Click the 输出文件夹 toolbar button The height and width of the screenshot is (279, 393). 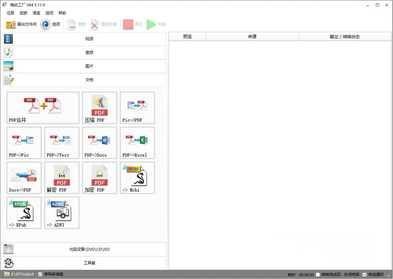(x=22, y=24)
